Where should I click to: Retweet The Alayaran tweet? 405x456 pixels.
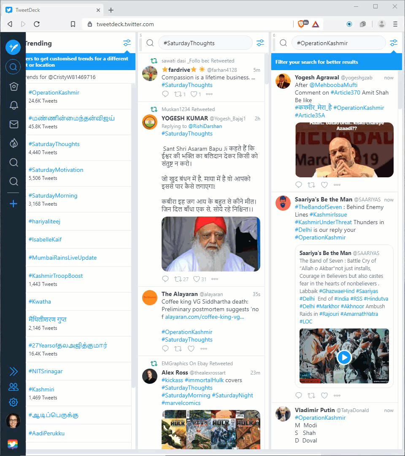(178, 348)
